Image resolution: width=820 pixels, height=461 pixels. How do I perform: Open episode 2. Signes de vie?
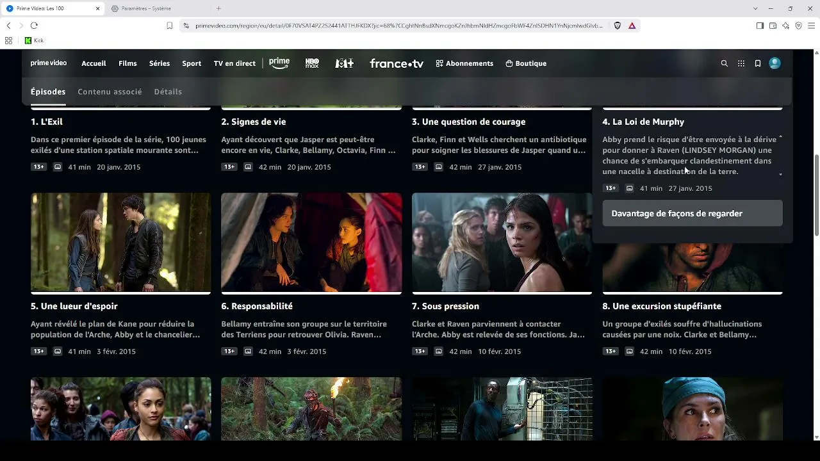[x=254, y=122]
